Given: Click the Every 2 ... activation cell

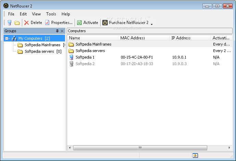Looking at the screenshot, I should [x=222, y=51].
